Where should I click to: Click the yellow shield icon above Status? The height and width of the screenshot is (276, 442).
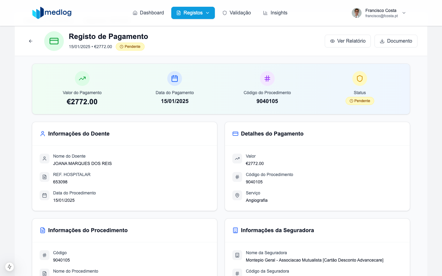[x=360, y=79]
